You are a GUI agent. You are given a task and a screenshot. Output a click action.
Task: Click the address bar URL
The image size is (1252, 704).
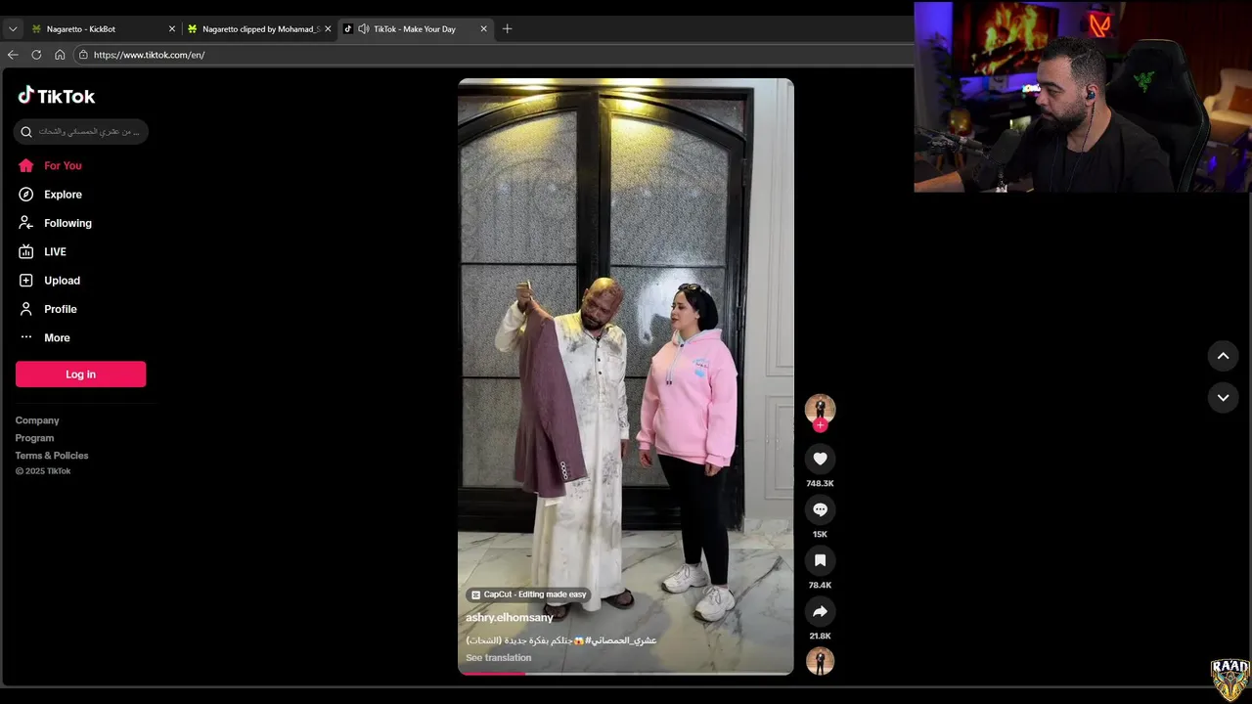click(149, 55)
